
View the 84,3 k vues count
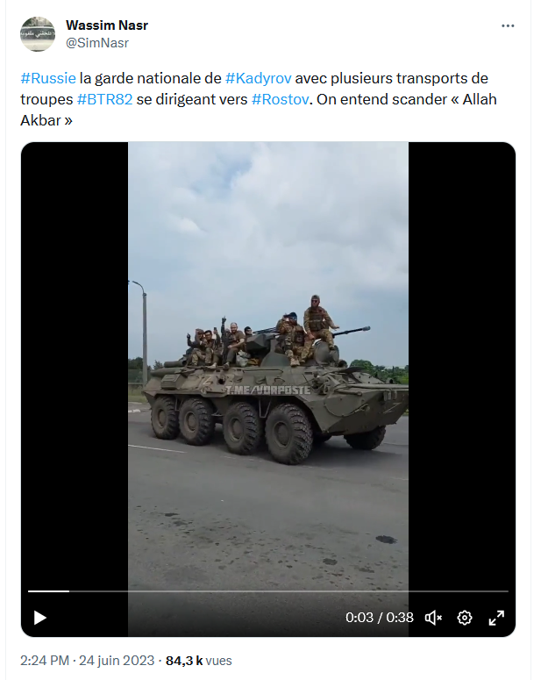click(x=198, y=661)
